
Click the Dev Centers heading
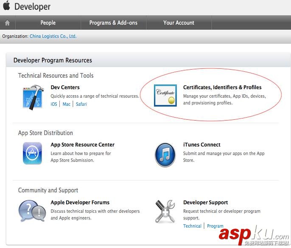click(x=65, y=87)
